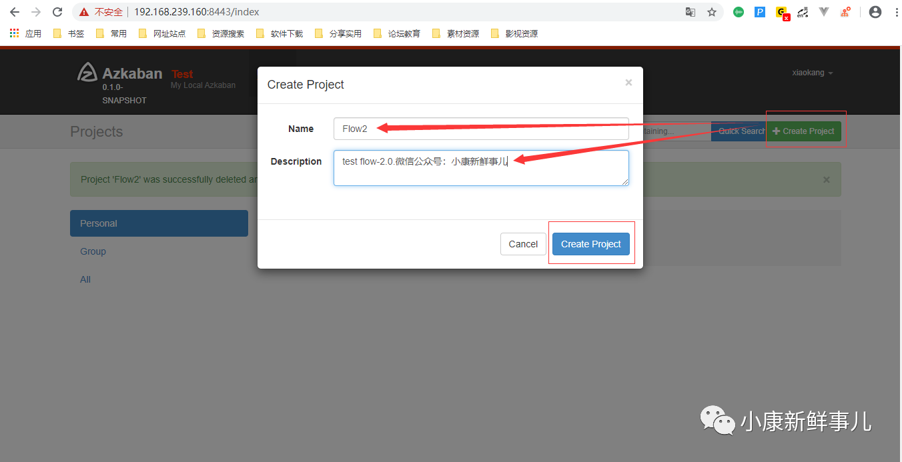Click the Azkaban logo
Screen dimensions: 902x462
click(x=119, y=73)
